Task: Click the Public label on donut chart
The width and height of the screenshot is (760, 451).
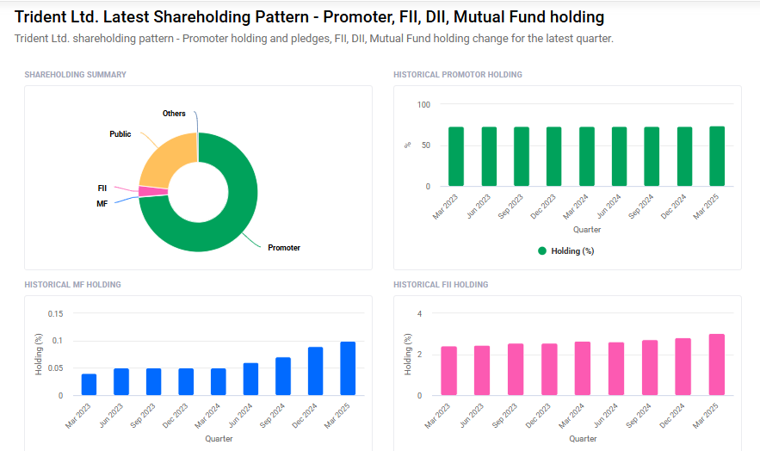Action: tap(120, 134)
